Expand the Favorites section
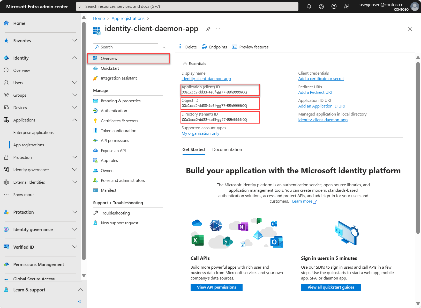Image resolution: width=421 pixels, height=308 pixels. click(x=75, y=40)
